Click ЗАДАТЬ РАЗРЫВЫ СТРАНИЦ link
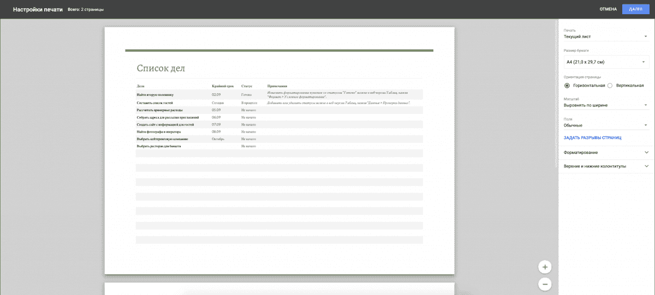The image size is (655, 295). (x=592, y=139)
